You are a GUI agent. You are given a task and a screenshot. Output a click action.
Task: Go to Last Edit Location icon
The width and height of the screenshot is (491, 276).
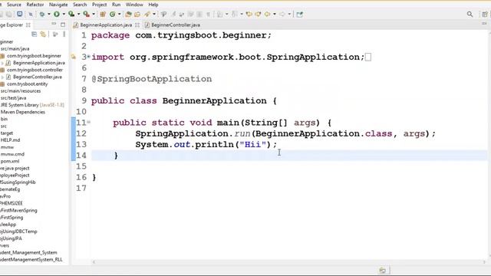249,14
